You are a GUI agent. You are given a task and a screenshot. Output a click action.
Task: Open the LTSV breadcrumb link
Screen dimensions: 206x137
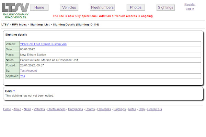click(x=5, y=25)
